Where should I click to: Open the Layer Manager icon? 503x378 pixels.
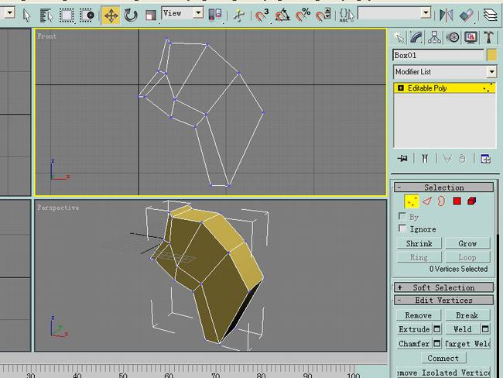[x=490, y=15]
